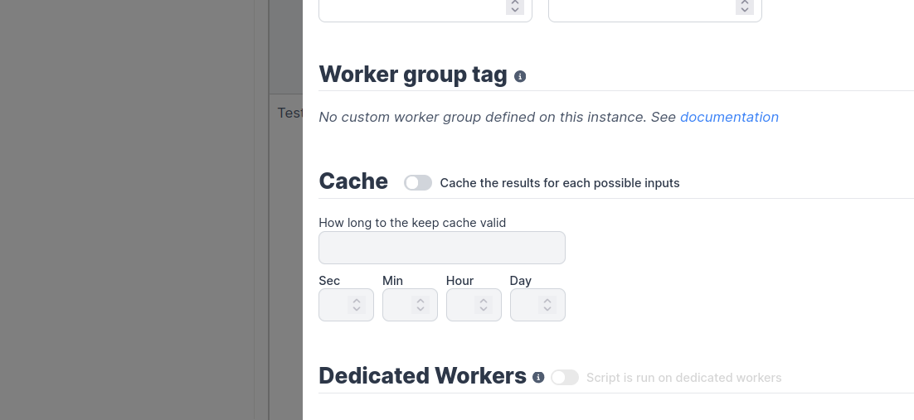Click the 'Cache the results for each possible inputs' label
Screen dimensions: 914x420
coord(560,183)
